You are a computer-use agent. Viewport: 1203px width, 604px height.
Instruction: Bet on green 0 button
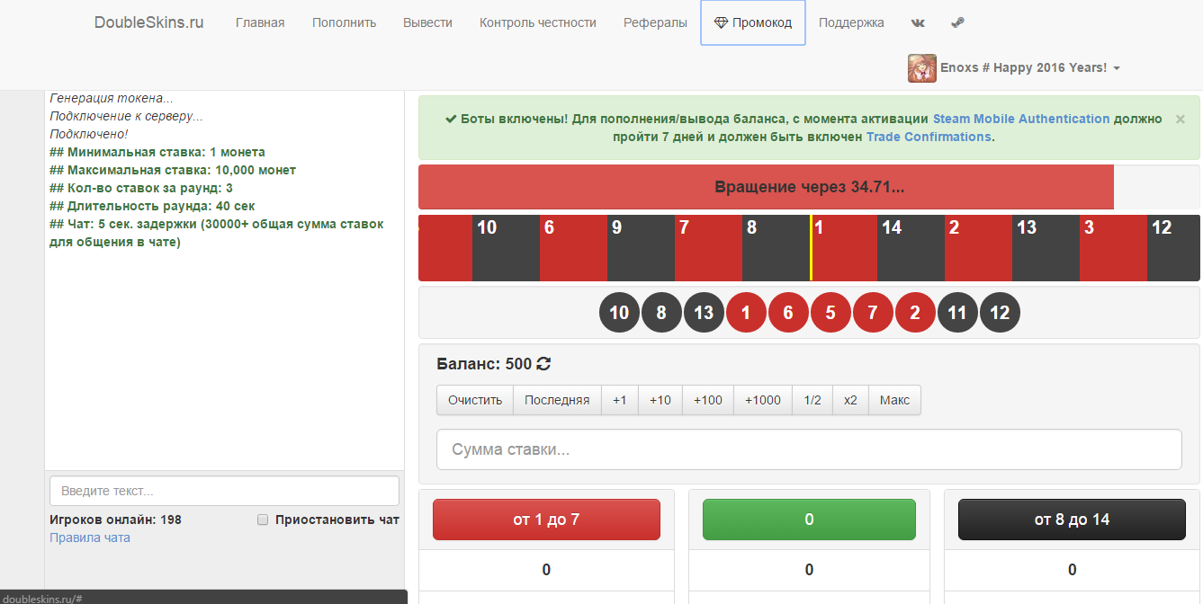click(809, 520)
